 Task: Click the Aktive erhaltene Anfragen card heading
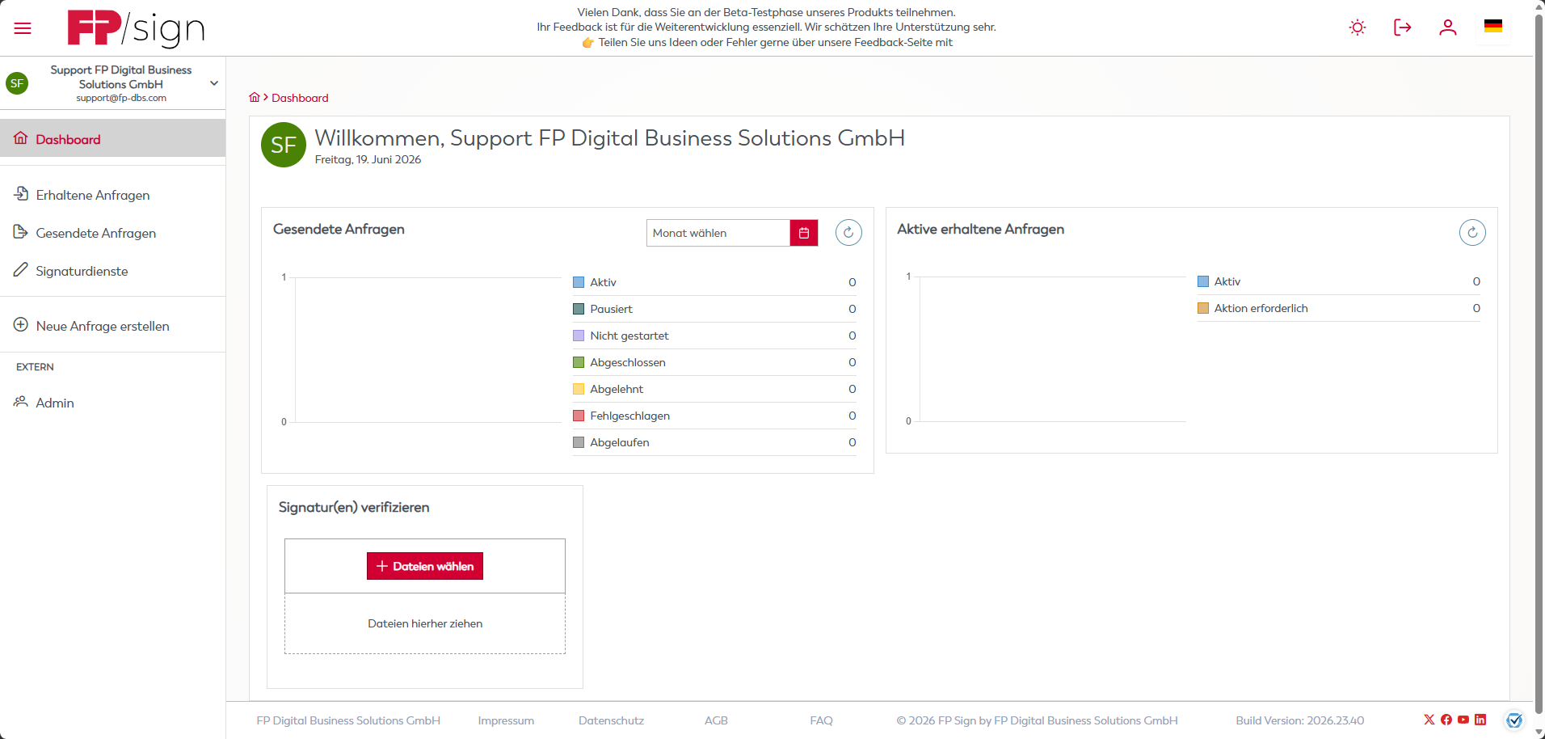(980, 229)
